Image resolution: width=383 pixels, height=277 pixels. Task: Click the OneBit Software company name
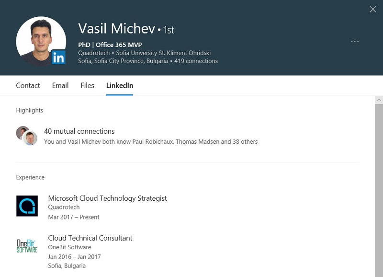coord(69,247)
